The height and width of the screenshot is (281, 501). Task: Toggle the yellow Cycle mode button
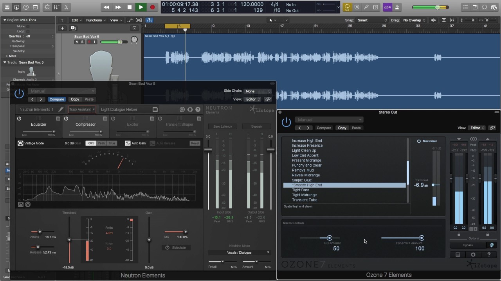[347, 7]
